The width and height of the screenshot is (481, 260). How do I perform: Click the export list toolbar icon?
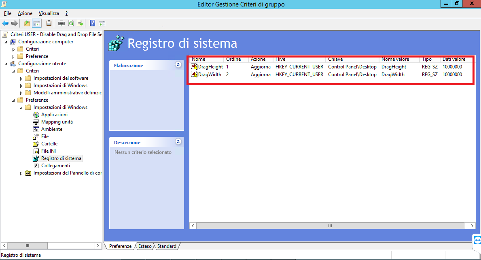[x=80, y=23]
